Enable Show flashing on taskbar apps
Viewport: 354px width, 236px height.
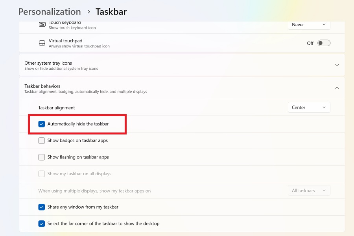pos(41,157)
